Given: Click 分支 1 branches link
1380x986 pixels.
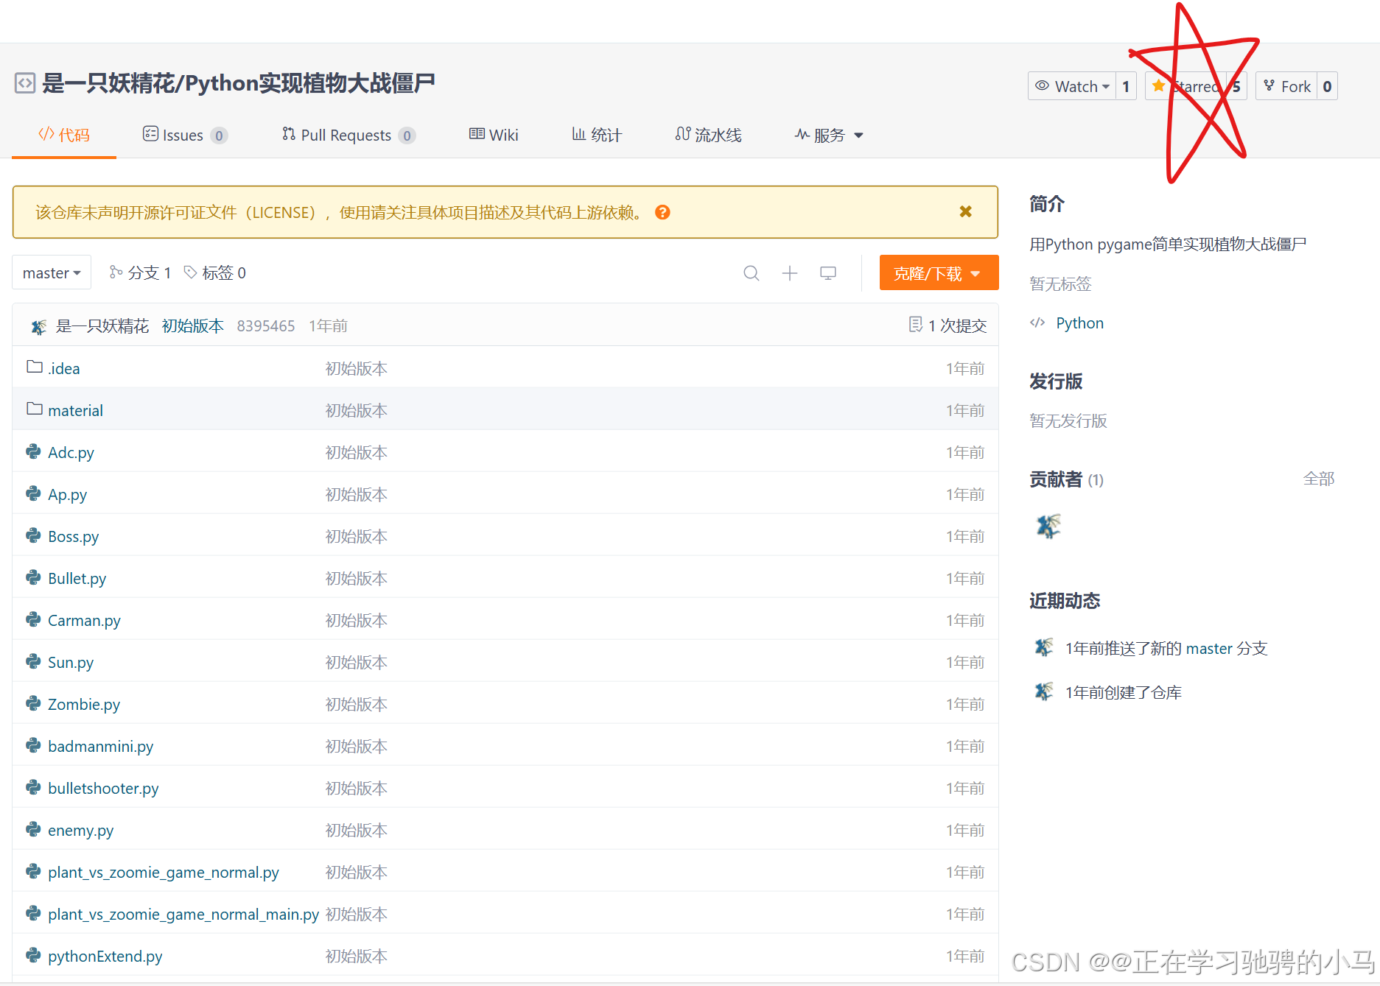Looking at the screenshot, I should (140, 272).
